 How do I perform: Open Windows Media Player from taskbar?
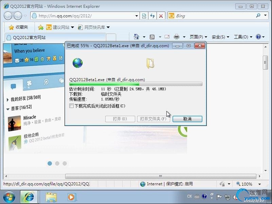pos(71,197)
